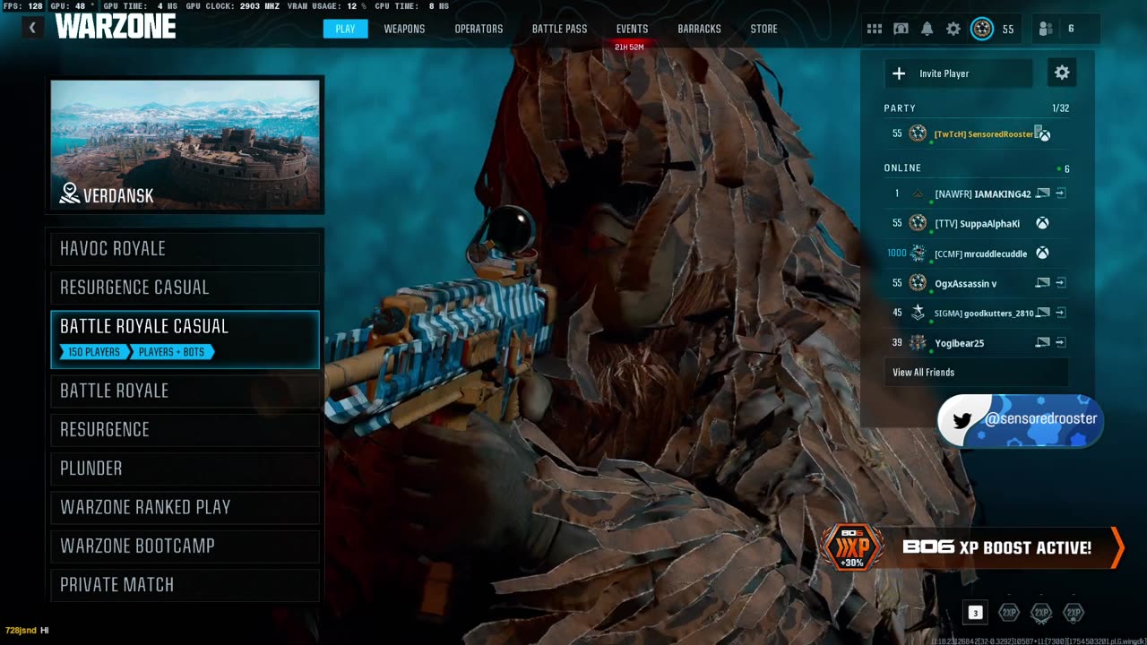Open the player emblem showing level 55

[982, 29]
